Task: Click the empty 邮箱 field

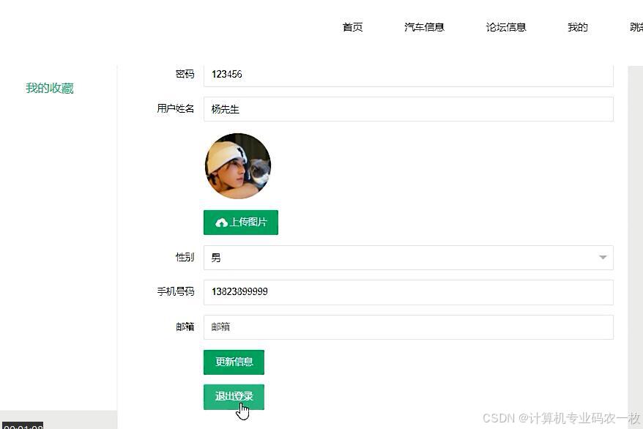Action: tap(409, 327)
